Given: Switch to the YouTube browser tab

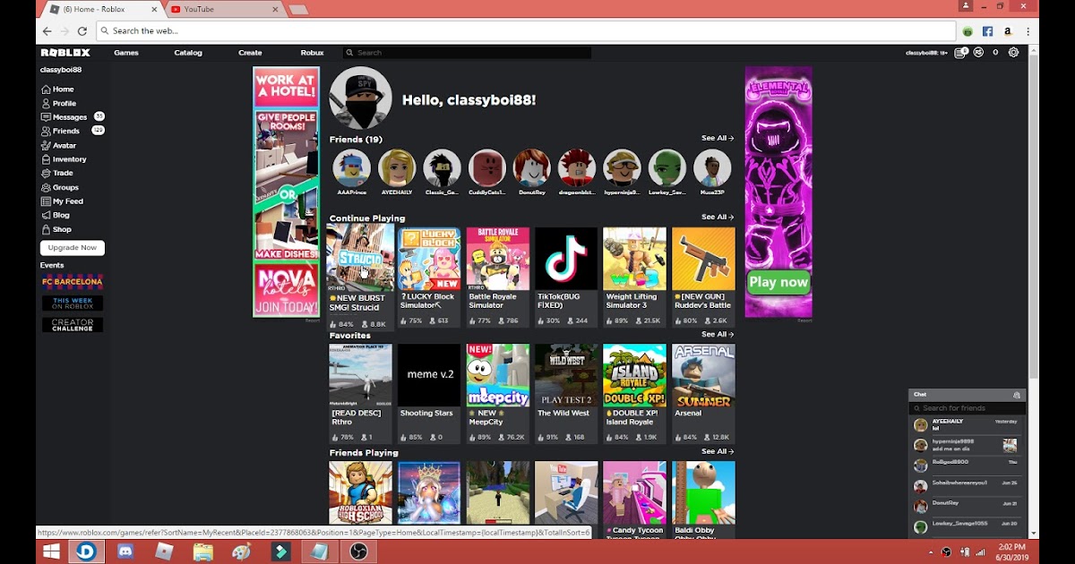Looking at the screenshot, I should pos(224,9).
